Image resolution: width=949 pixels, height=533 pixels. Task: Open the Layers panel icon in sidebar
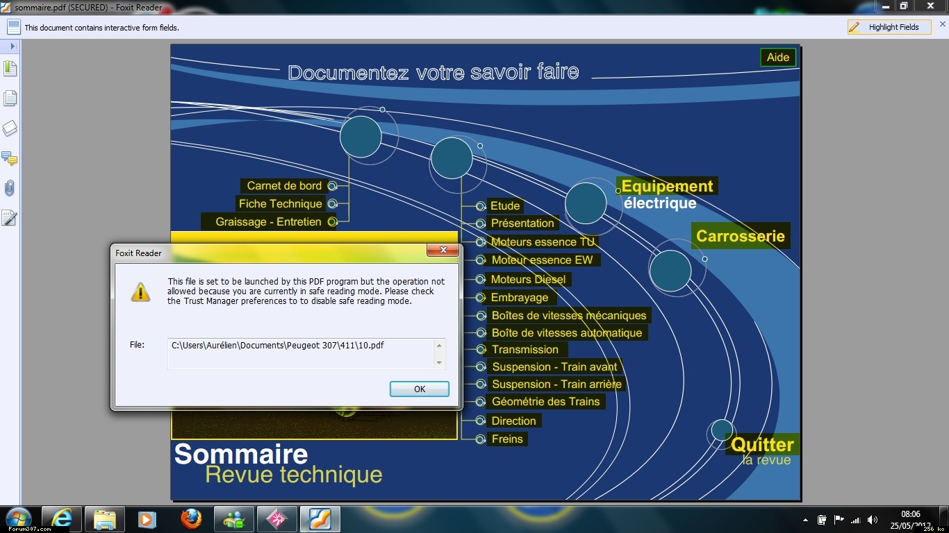pos(10,128)
